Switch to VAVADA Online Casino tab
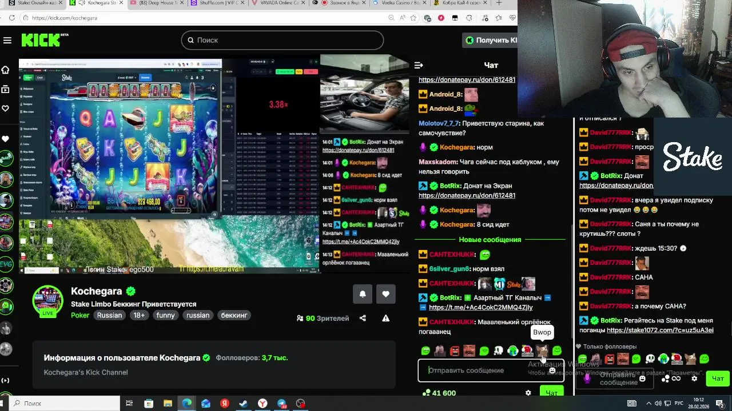This screenshot has width=732, height=411. pyautogui.click(x=279, y=3)
